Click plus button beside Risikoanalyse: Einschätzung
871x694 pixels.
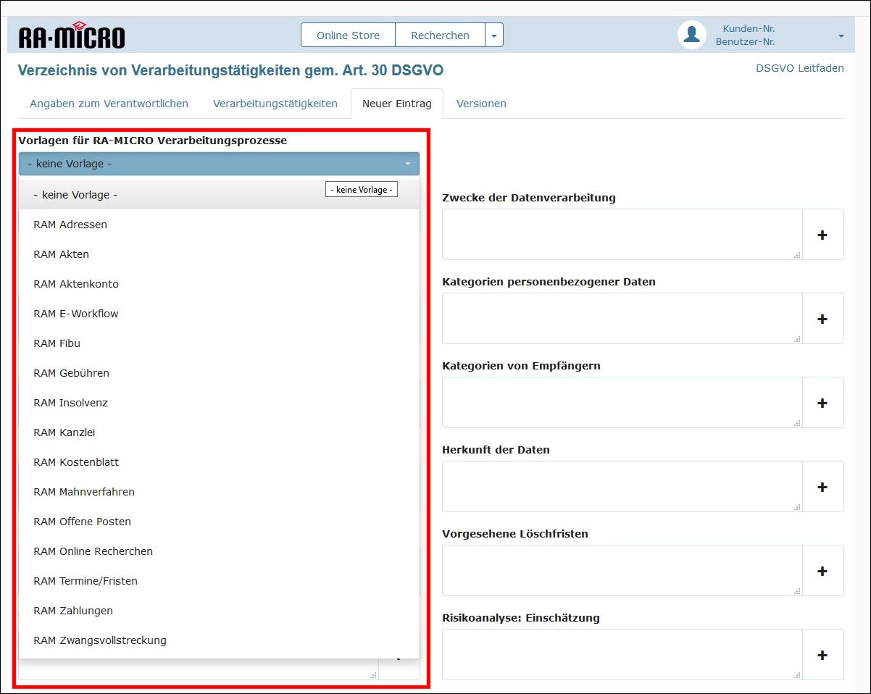point(822,655)
